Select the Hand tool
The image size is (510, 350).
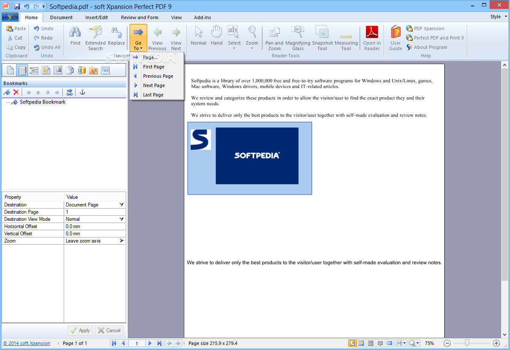pos(217,36)
